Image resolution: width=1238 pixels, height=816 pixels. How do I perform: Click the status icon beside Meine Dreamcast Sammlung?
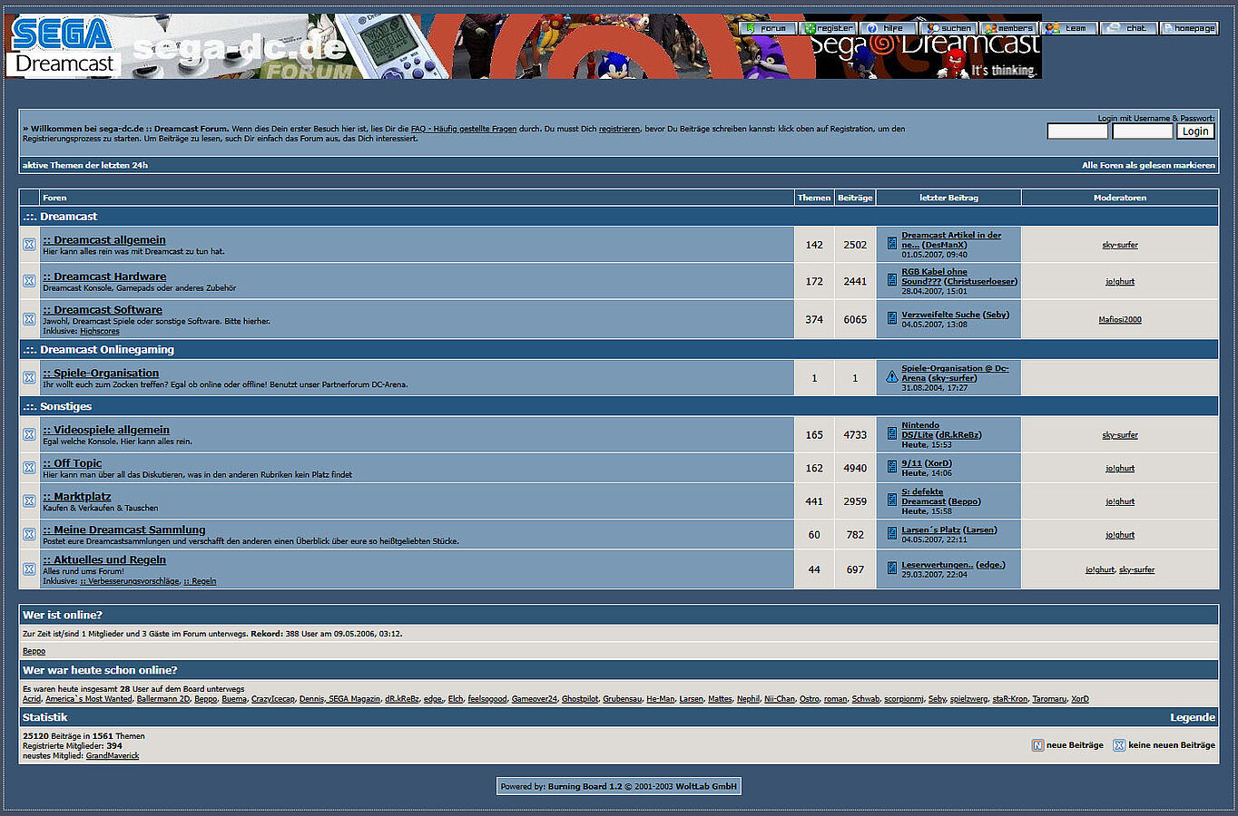tap(29, 534)
